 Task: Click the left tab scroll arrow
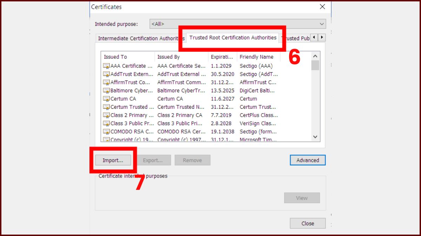click(314, 37)
